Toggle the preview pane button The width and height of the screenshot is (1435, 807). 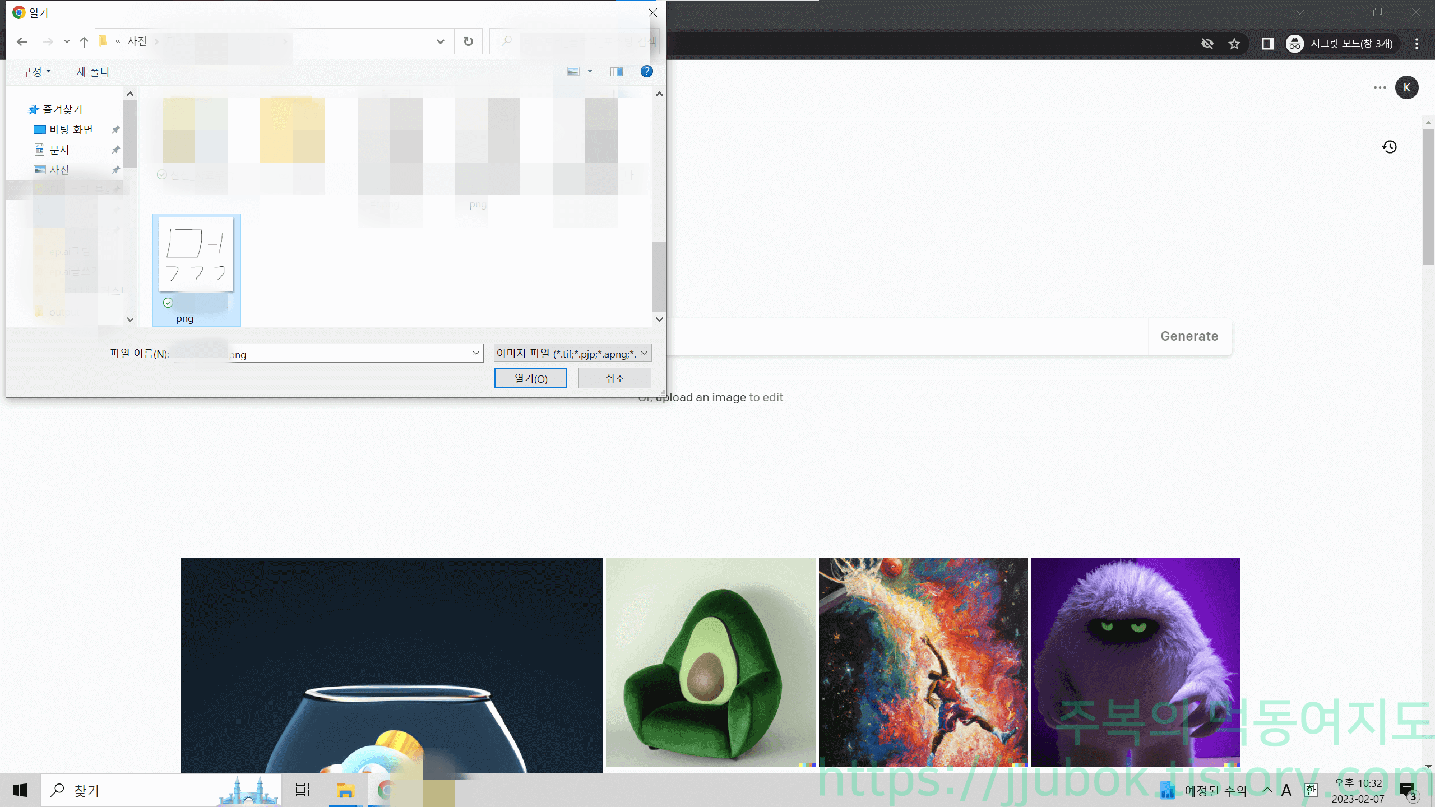pyautogui.click(x=617, y=71)
